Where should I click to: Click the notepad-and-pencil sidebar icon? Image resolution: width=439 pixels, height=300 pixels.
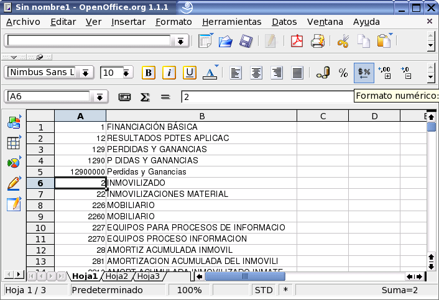(14, 204)
